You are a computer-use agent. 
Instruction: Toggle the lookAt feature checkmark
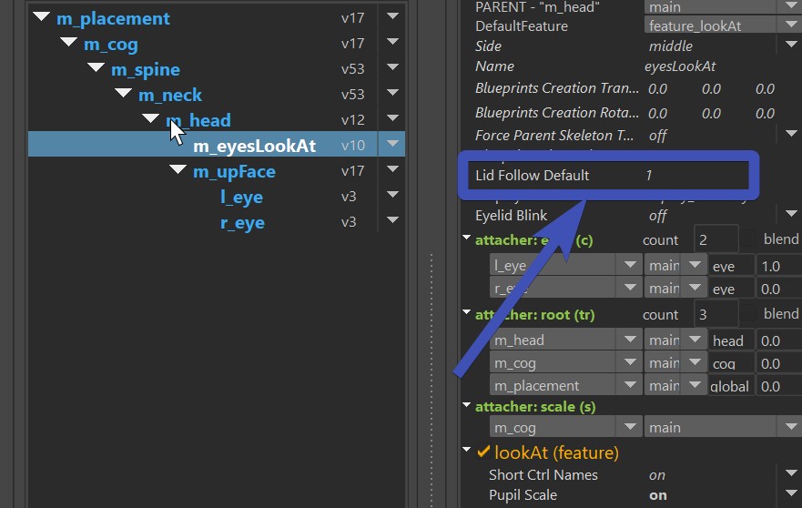tap(482, 452)
